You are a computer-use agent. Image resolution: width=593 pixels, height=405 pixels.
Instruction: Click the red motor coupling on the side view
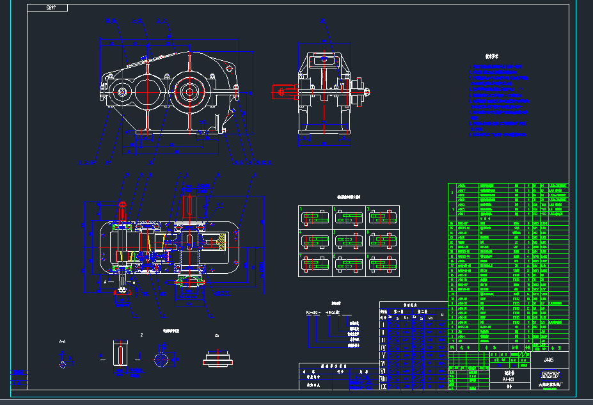pos(285,92)
